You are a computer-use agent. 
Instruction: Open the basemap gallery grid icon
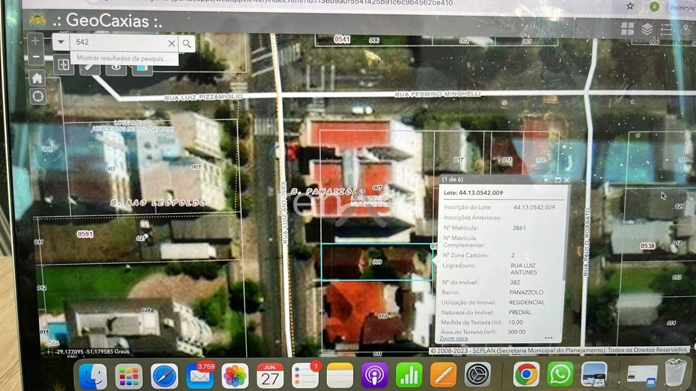tap(627, 29)
